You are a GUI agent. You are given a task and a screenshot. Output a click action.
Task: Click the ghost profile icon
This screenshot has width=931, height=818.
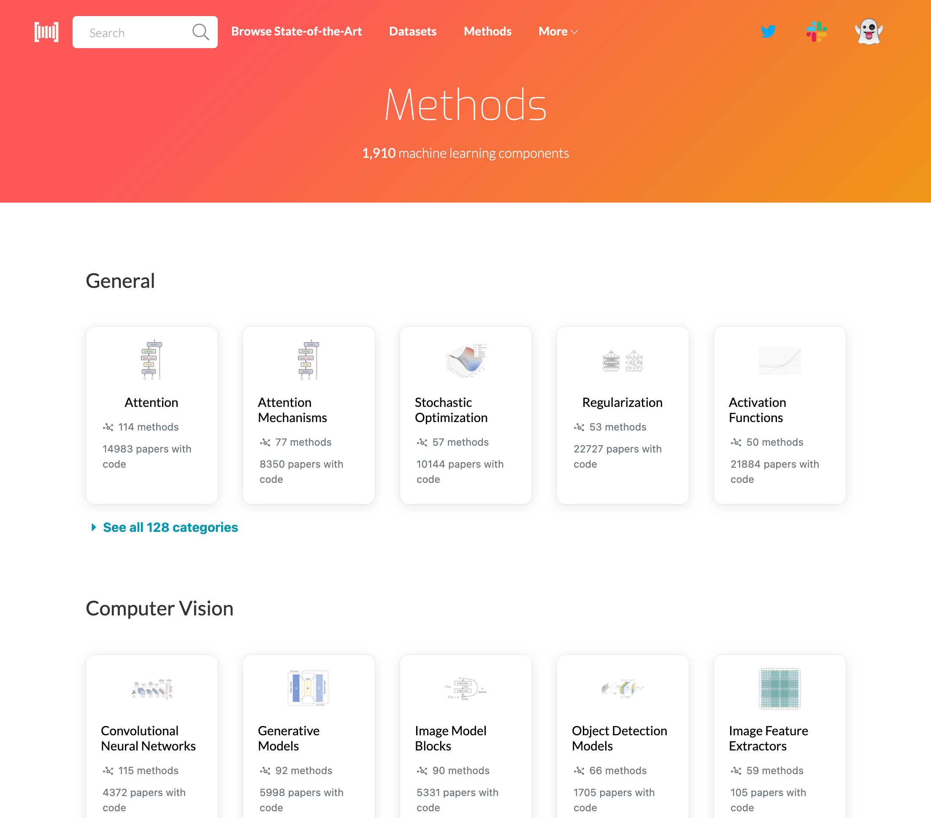(869, 30)
